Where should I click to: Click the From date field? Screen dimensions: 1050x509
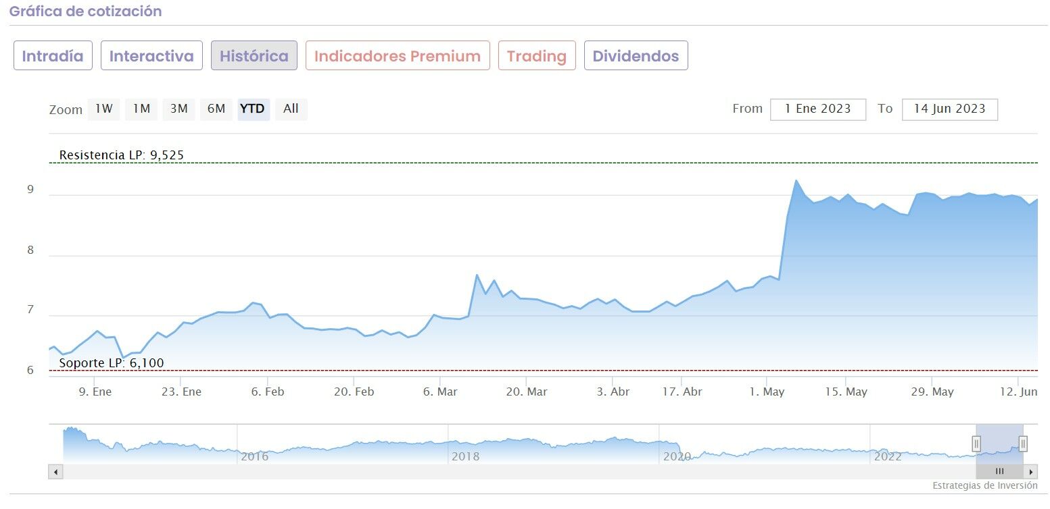pyautogui.click(x=817, y=109)
